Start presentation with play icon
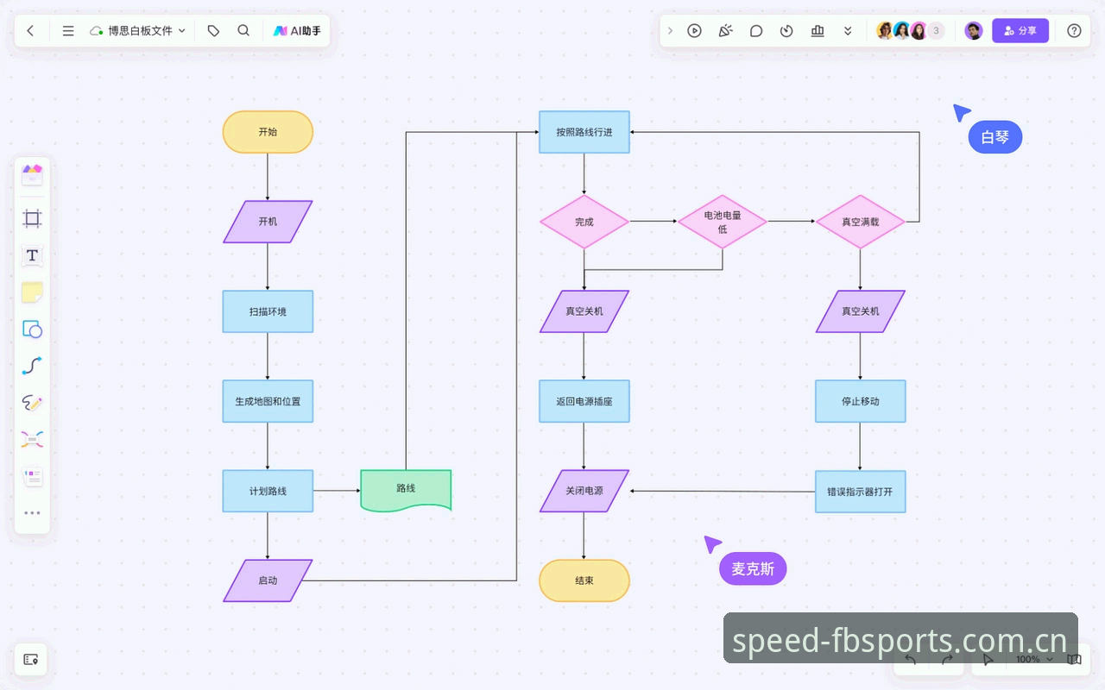Screen dimensions: 1105x690 (x=694, y=31)
